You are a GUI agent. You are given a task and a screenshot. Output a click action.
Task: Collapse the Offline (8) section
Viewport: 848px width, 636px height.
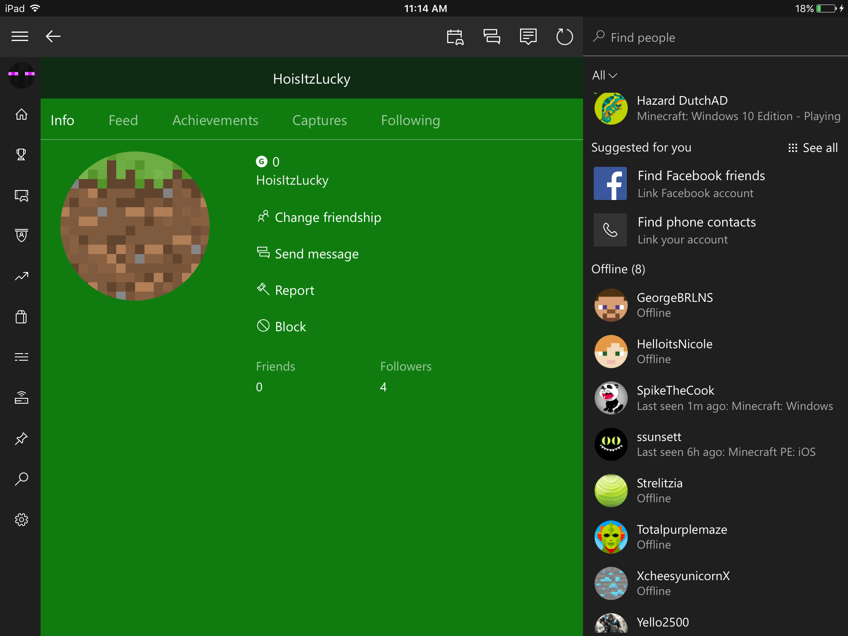pyautogui.click(x=618, y=269)
